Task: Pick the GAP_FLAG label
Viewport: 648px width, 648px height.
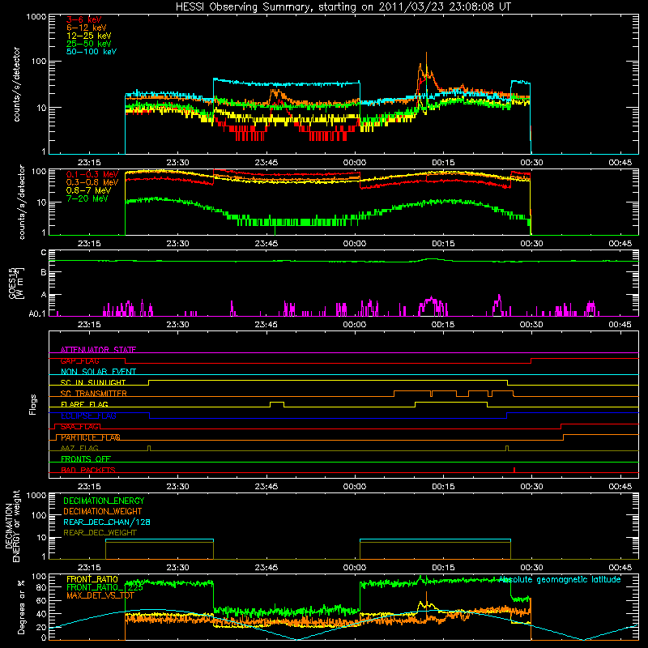Action: point(79,360)
